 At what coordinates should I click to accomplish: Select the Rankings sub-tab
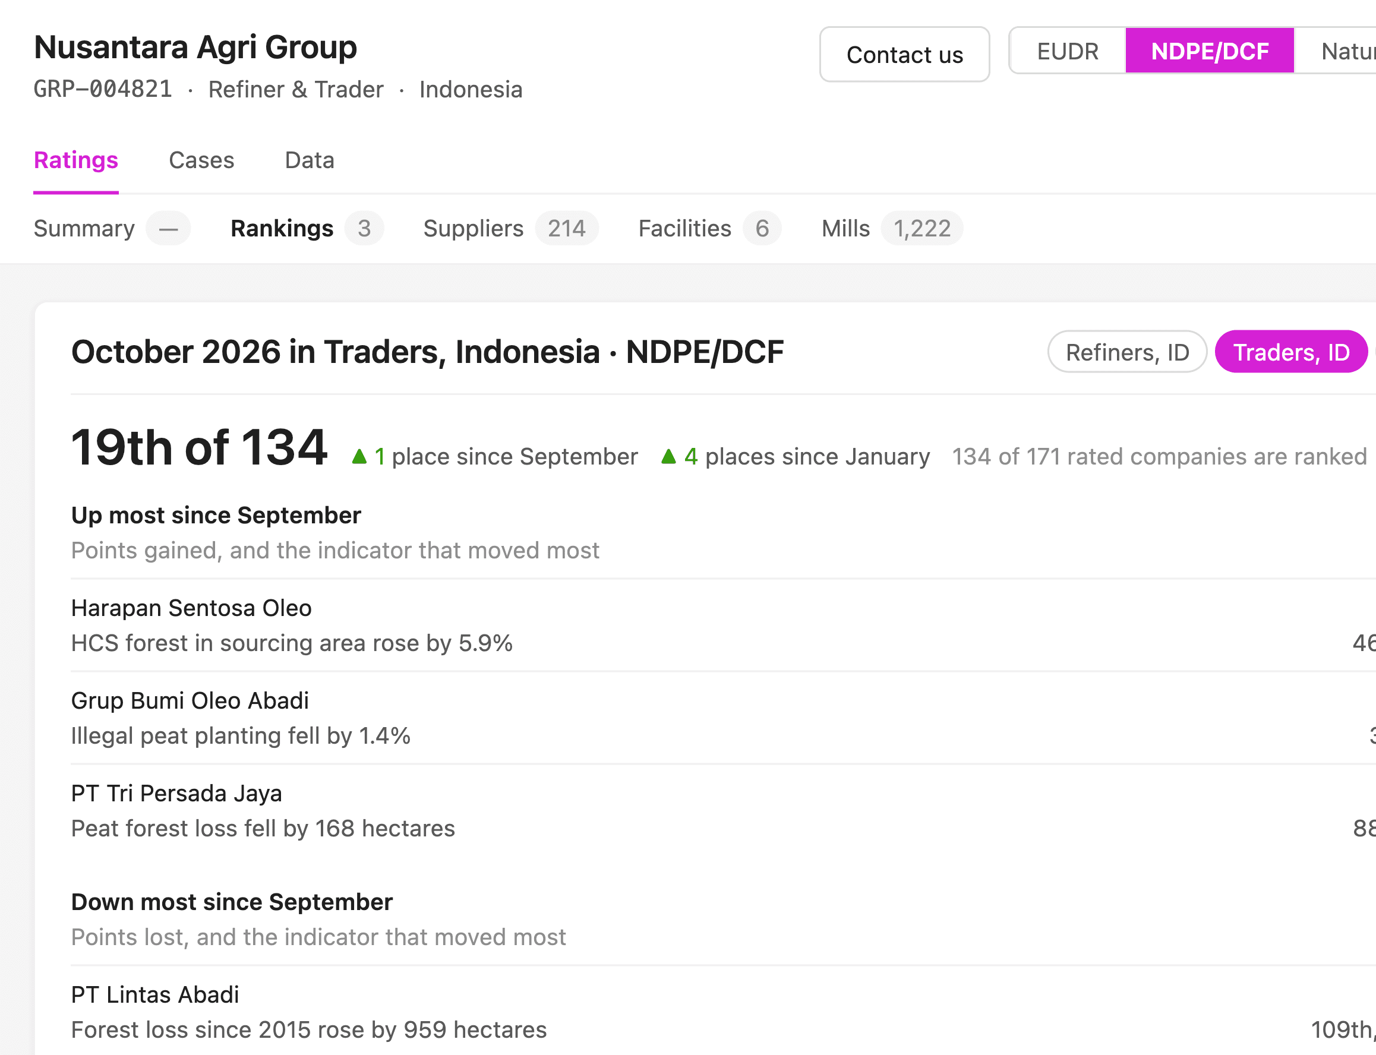click(x=307, y=229)
